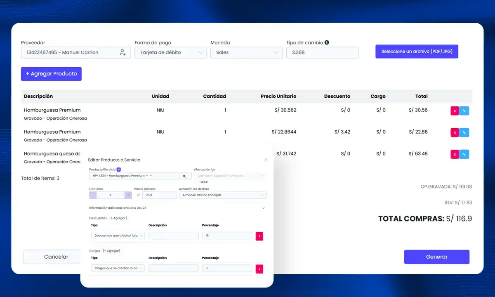Screen dimensions: 495x297
Task: Increase Cantidad with the plus stepper
Action: (x=128, y=195)
